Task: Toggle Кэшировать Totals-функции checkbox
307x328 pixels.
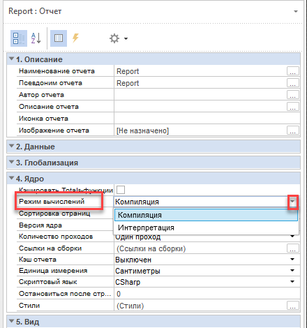Action: point(121,190)
